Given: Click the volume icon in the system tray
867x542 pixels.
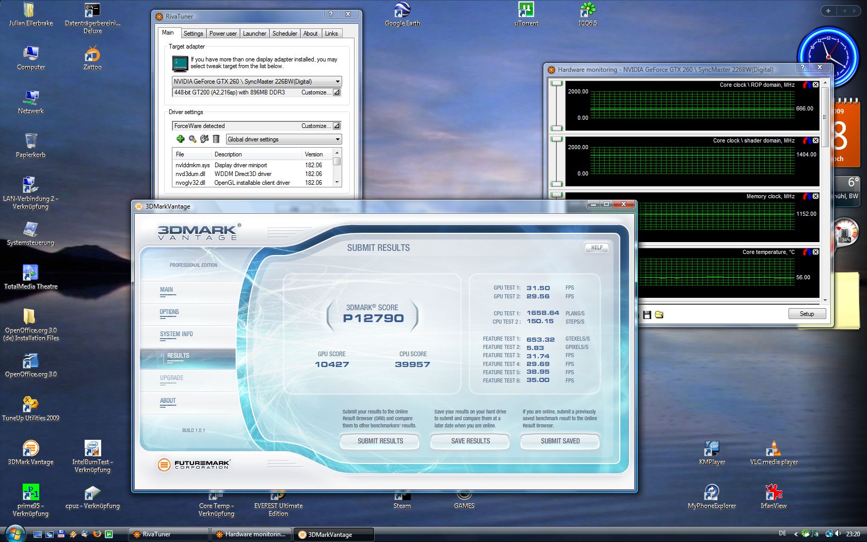Looking at the screenshot, I should click(x=838, y=534).
